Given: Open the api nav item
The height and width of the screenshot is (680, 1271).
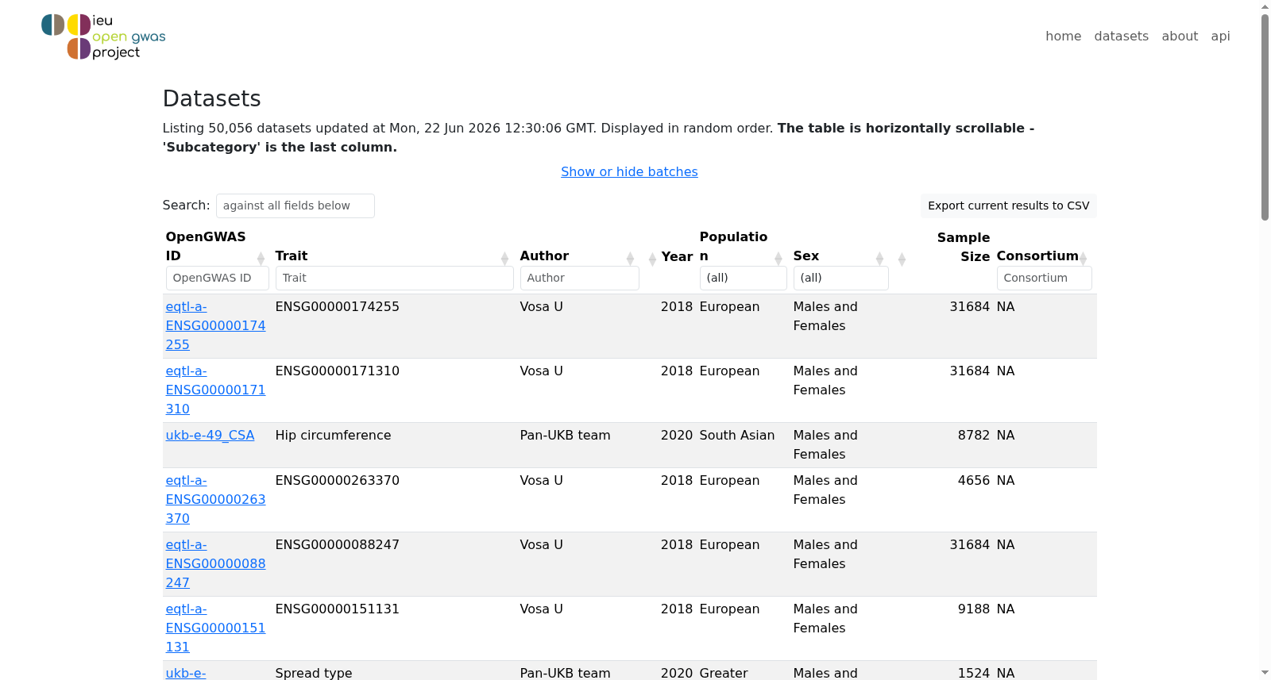Looking at the screenshot, I should (1220, 36).
